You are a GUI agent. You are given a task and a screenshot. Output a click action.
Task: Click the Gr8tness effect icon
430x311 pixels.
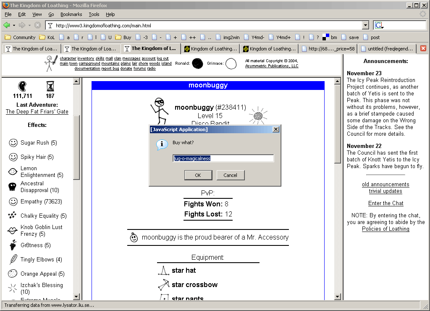point(13,245)
